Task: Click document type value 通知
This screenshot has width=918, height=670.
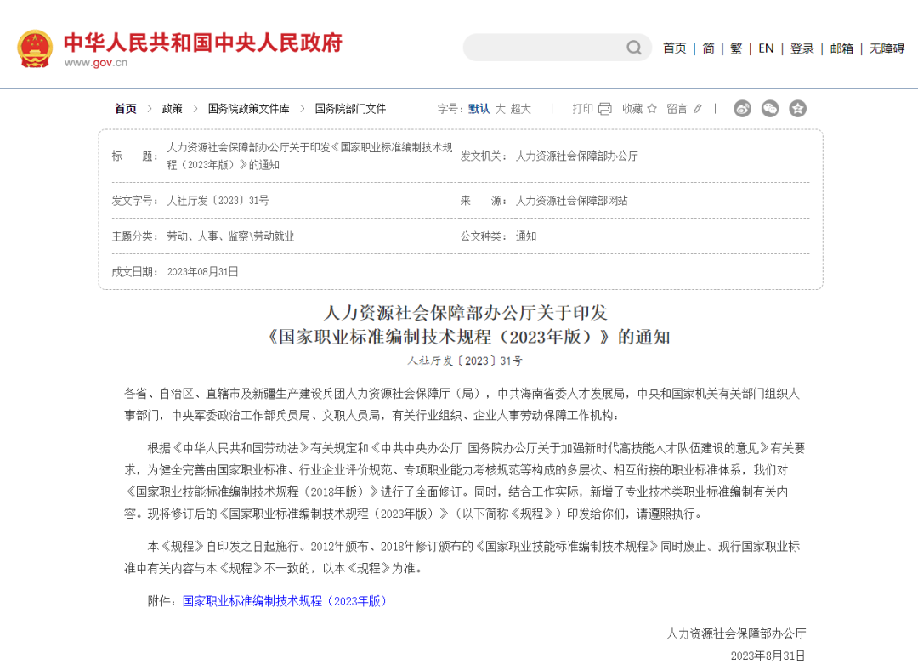Action: click(x=526, y=236)
